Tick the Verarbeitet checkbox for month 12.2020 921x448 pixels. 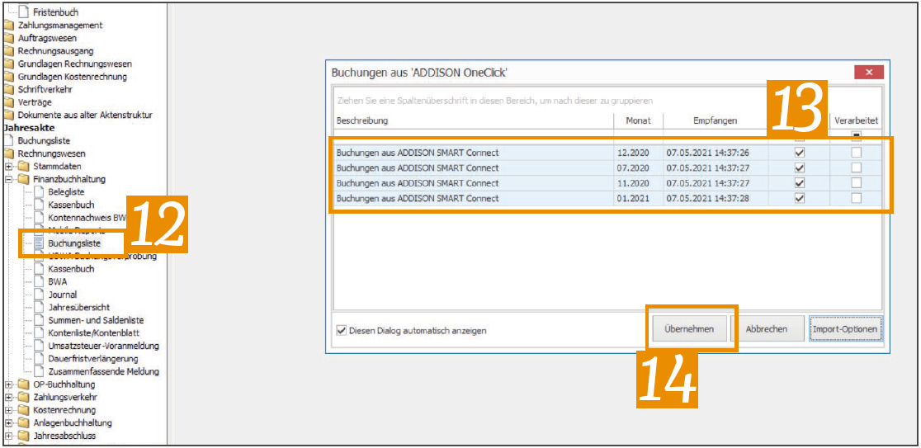click(x=857, y=153)
